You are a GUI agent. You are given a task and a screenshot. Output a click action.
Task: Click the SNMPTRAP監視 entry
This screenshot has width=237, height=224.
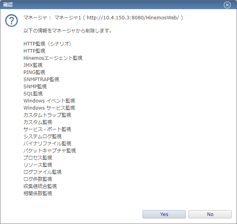[41, 80]
